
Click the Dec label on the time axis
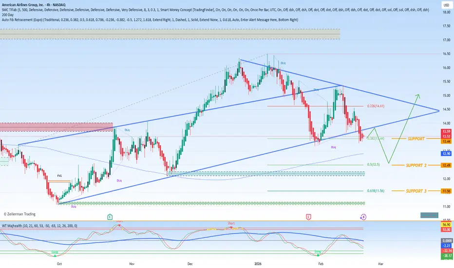[x=190, y=264]
